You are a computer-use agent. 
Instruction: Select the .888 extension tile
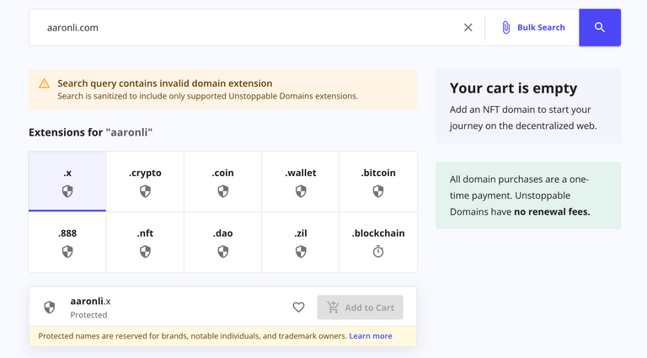tap(67, 242)
